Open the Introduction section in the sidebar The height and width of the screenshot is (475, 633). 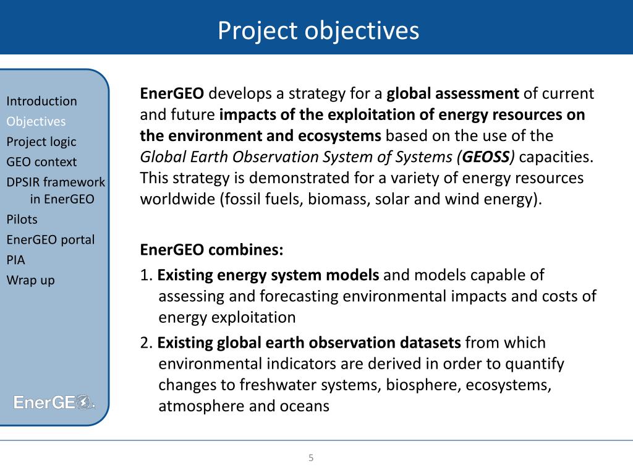click(x=41, y=101)
